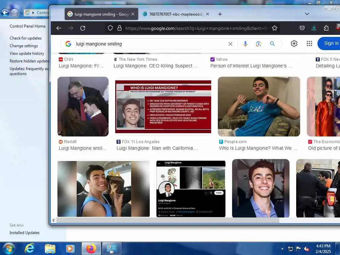The width and height of the screenshot is (340, 255).
Task: Open Reddit 'Luigi Mangione smili...' link
Action: (83, 148)
